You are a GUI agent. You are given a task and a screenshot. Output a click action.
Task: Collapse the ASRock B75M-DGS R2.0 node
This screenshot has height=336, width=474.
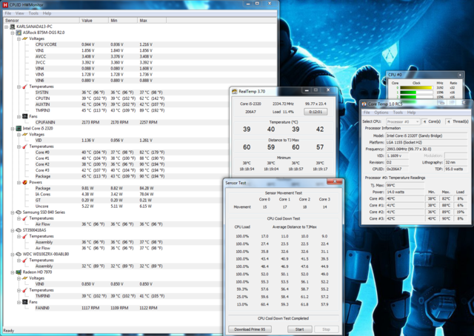pyautogui.click(x=13, y=33)
